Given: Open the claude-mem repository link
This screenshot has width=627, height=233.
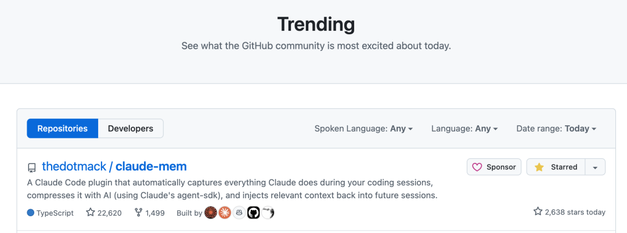Looking at the screenshot, I should click(x=151, y=167).
